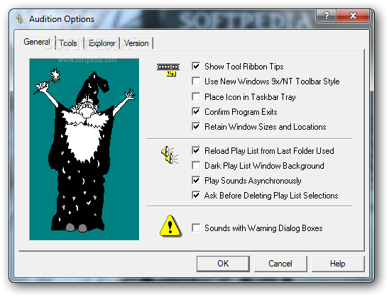
Task: Click the yellow speakers sound icon
Action: [x=170, y=155]
